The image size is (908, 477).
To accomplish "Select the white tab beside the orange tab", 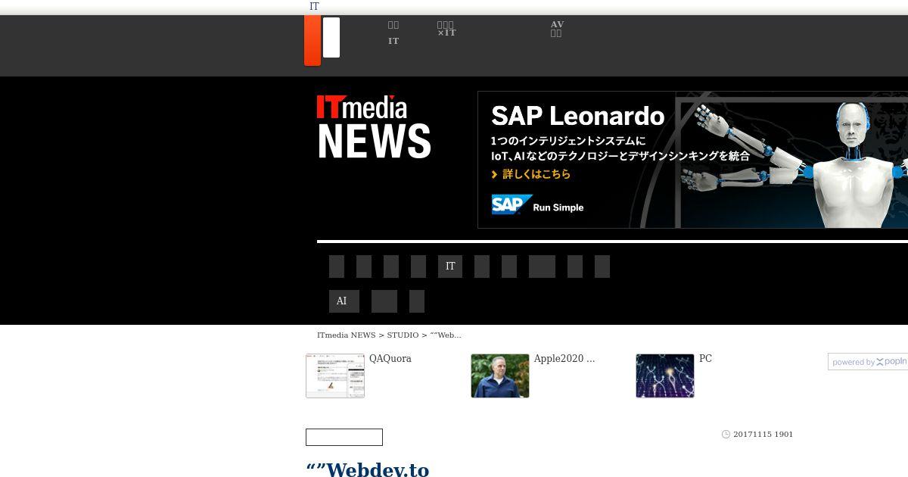I will (331, 37).
